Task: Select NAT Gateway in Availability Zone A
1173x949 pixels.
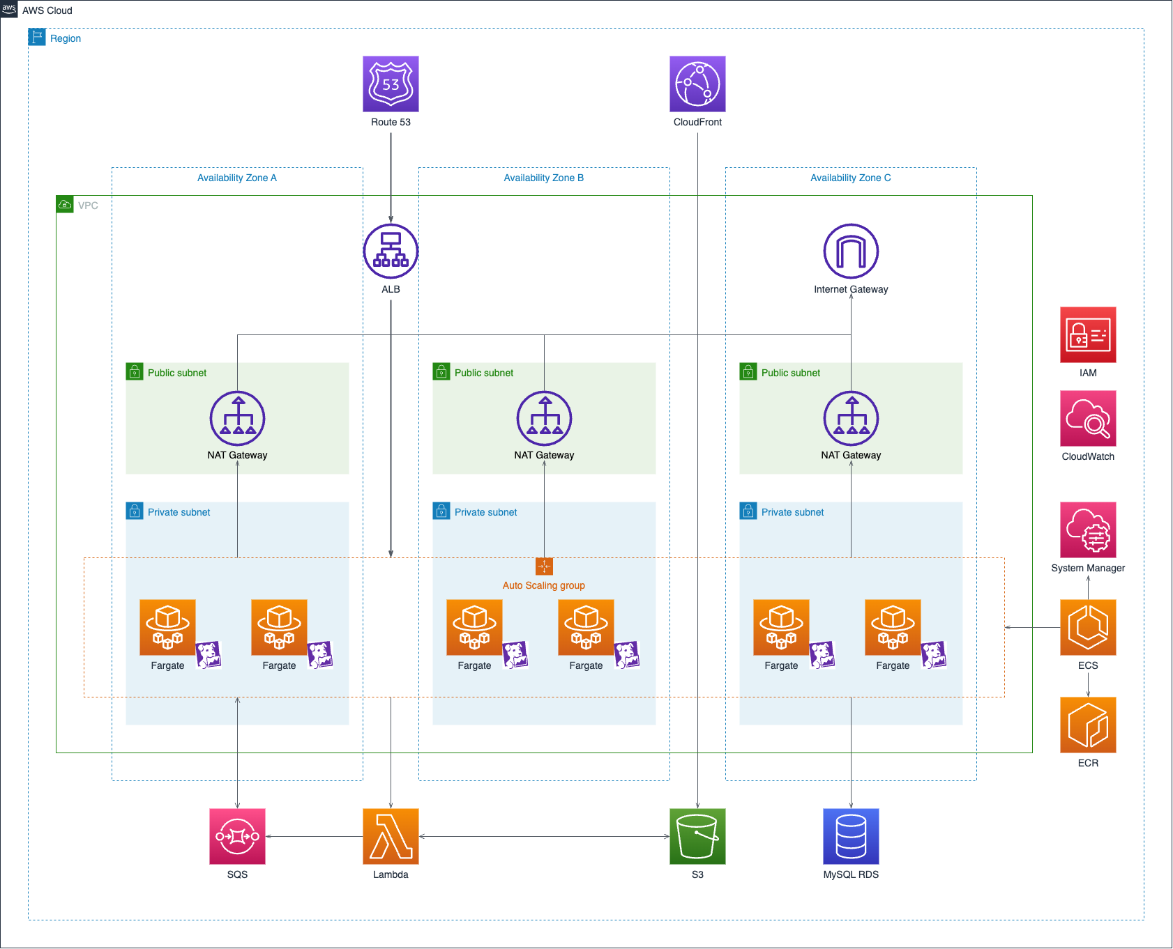Action: (x=237, y=418)
